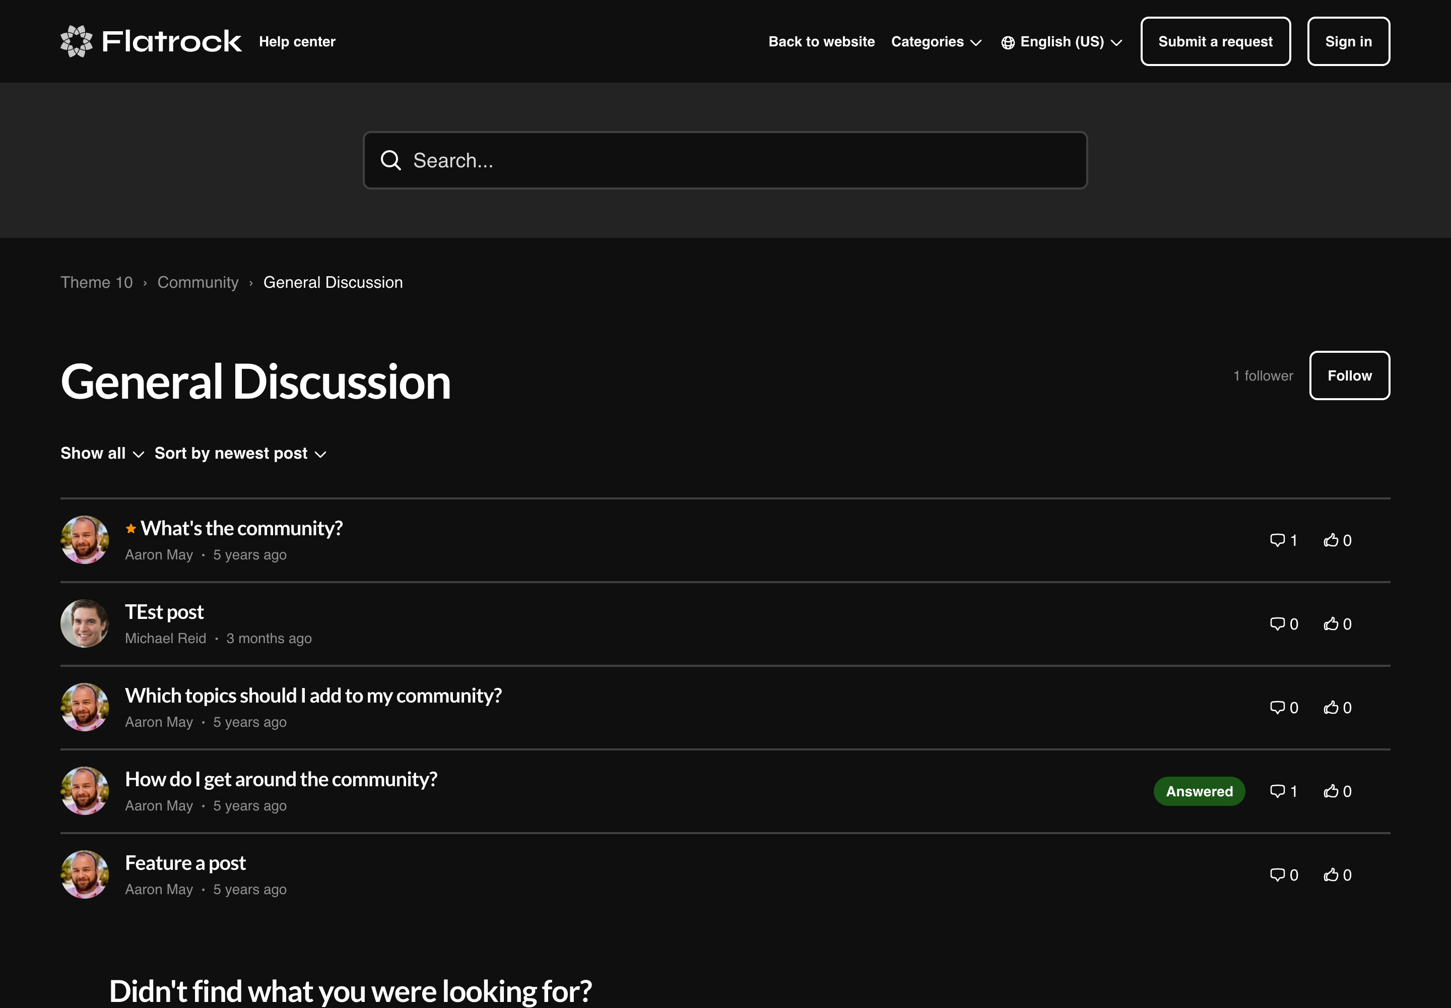Click General Discussion breadcrumb item
The height and width of the screenshot is (1008, 1451).
point(333,282)
